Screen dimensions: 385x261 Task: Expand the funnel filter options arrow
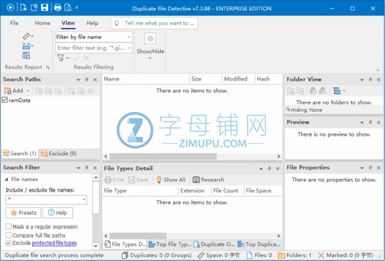(67, 58)
